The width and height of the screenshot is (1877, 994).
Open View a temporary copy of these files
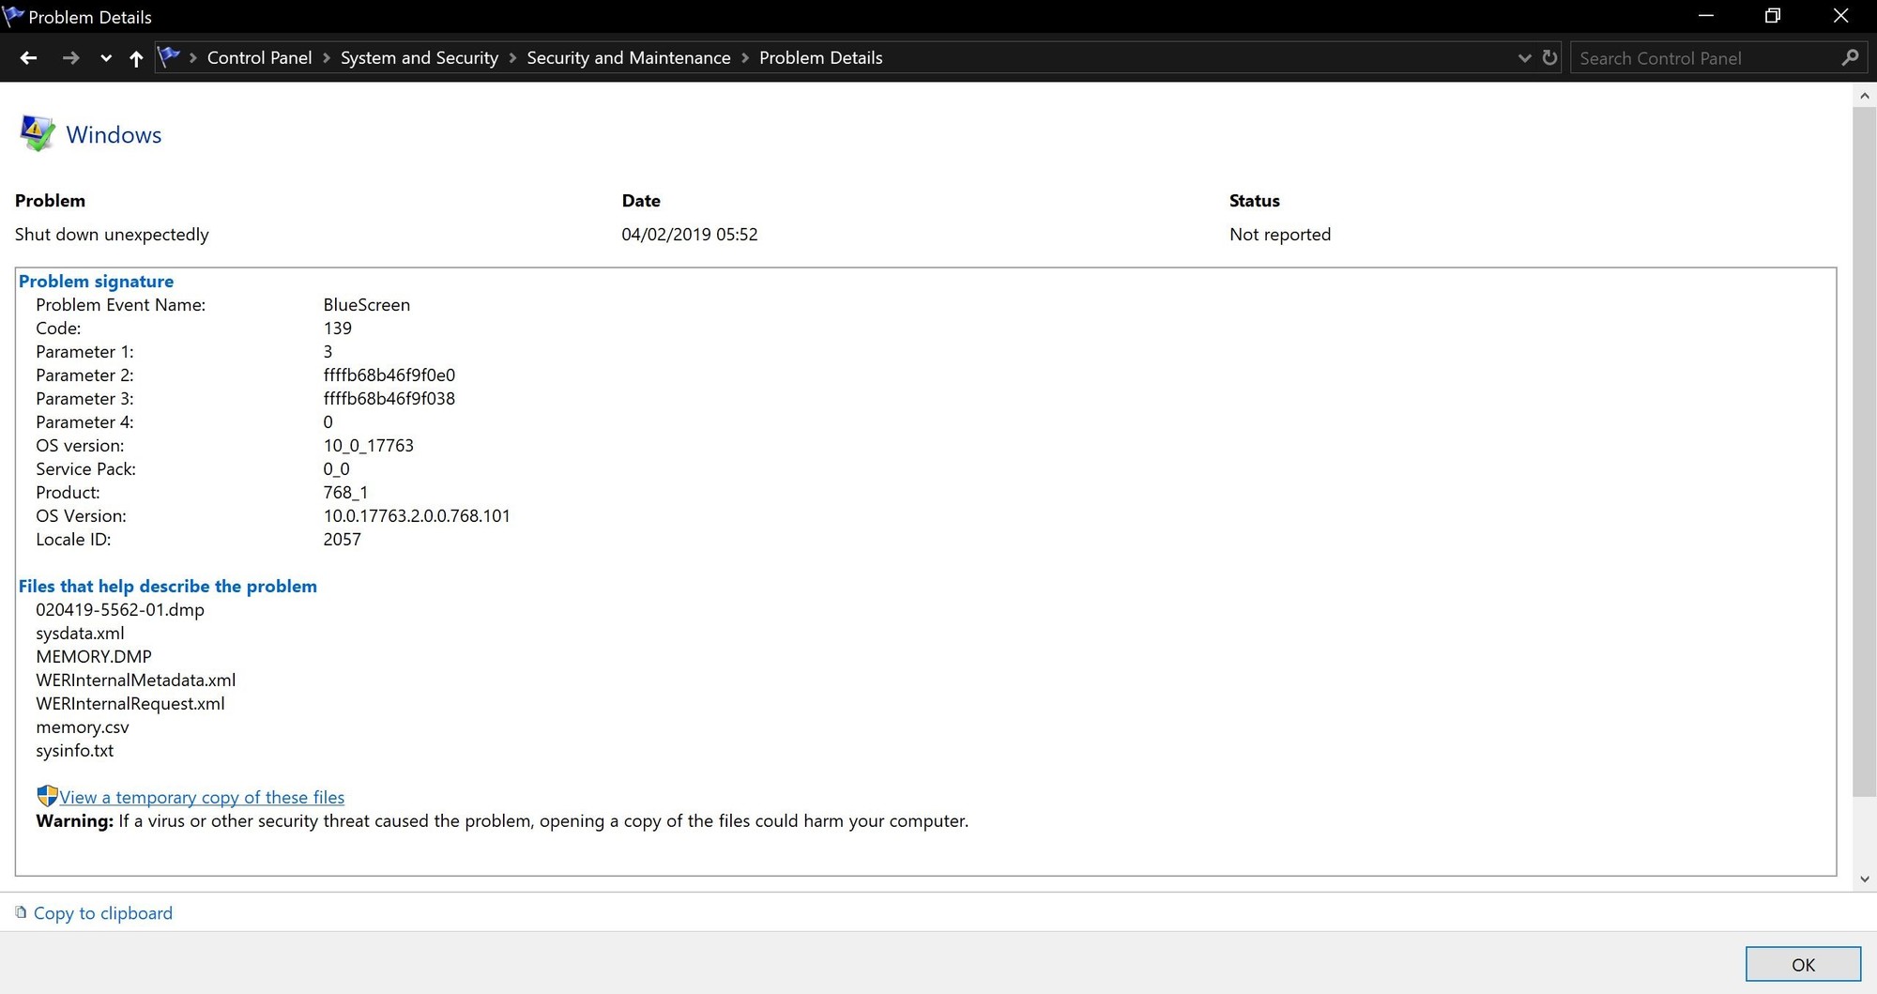click(x=202, y=798)
